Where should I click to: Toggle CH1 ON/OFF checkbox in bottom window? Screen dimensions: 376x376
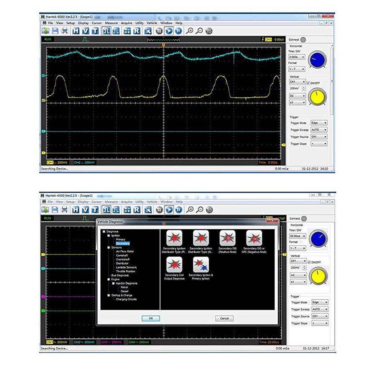(x=309, y=262)
